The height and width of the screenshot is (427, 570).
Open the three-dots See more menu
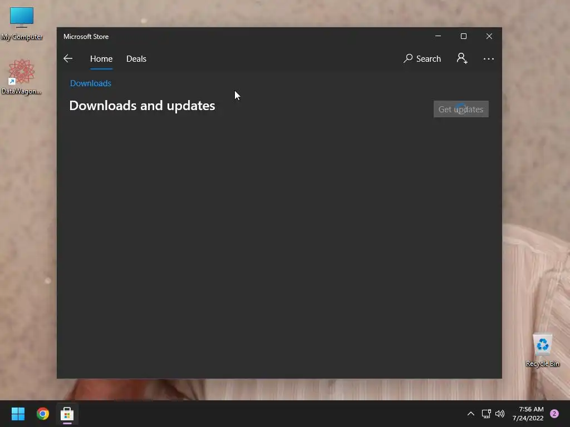coord(489,59)
